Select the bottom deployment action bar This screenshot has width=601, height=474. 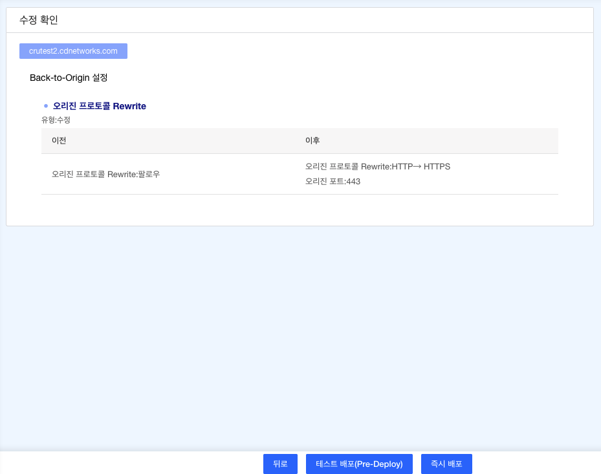tap(300, 464)
